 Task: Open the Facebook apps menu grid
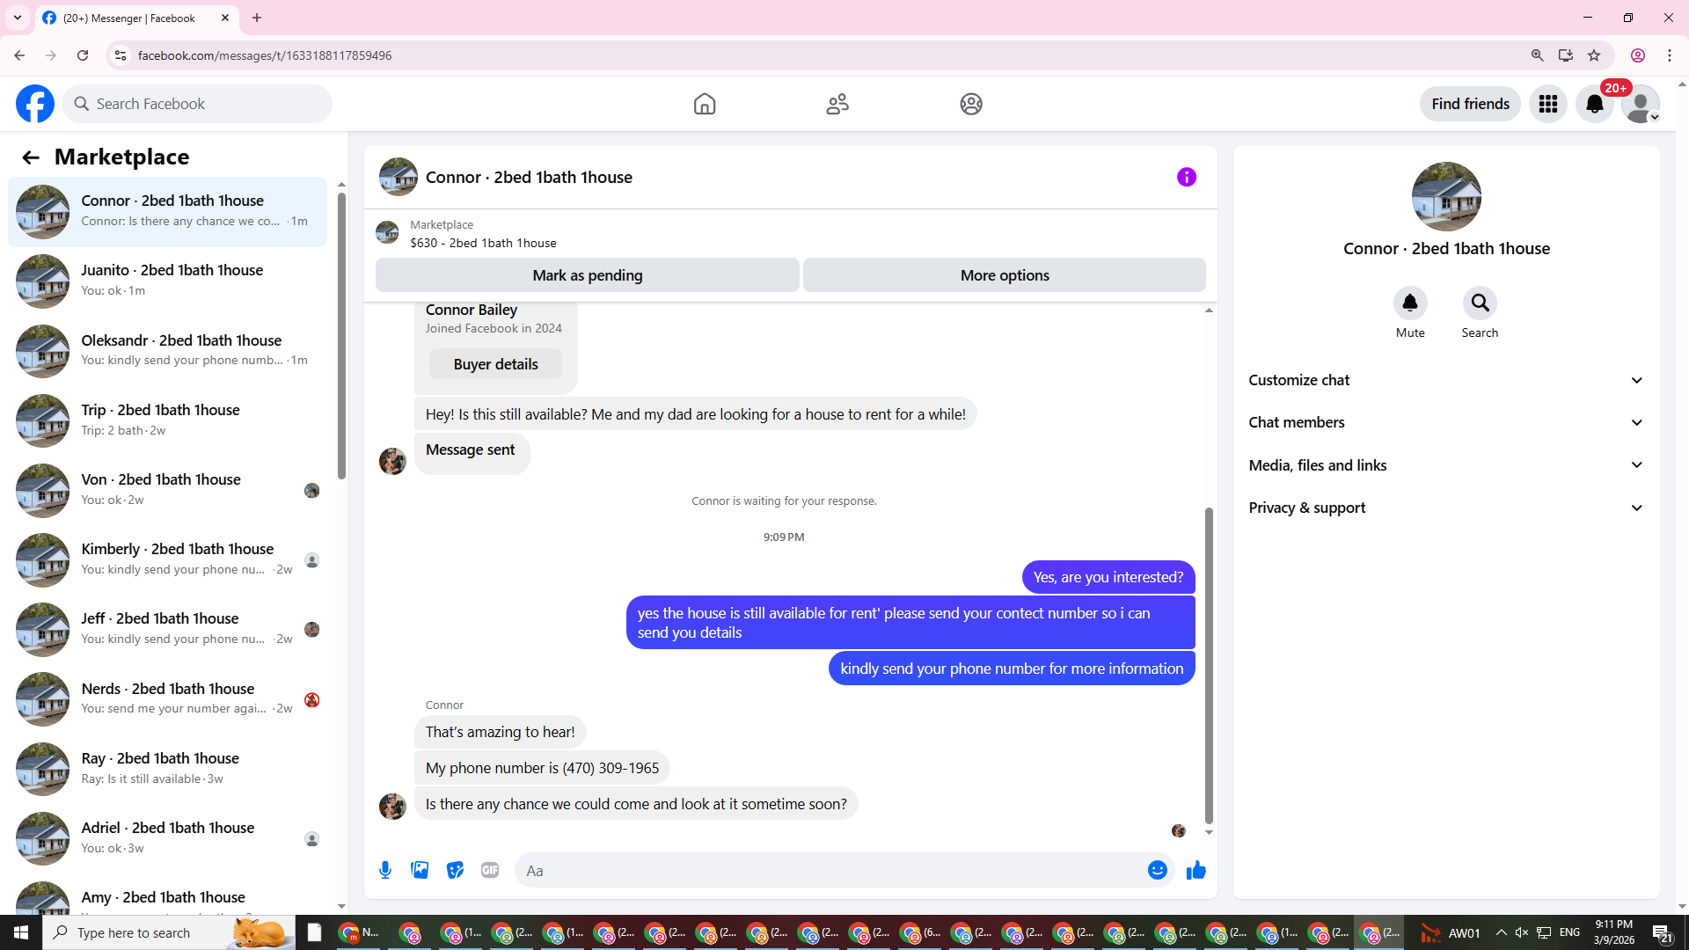[x=1547, y=104]
